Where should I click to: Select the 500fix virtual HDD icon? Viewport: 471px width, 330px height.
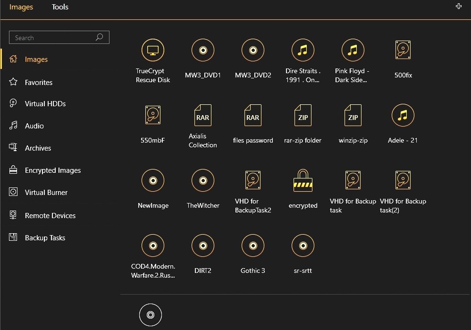coord(403,50)
